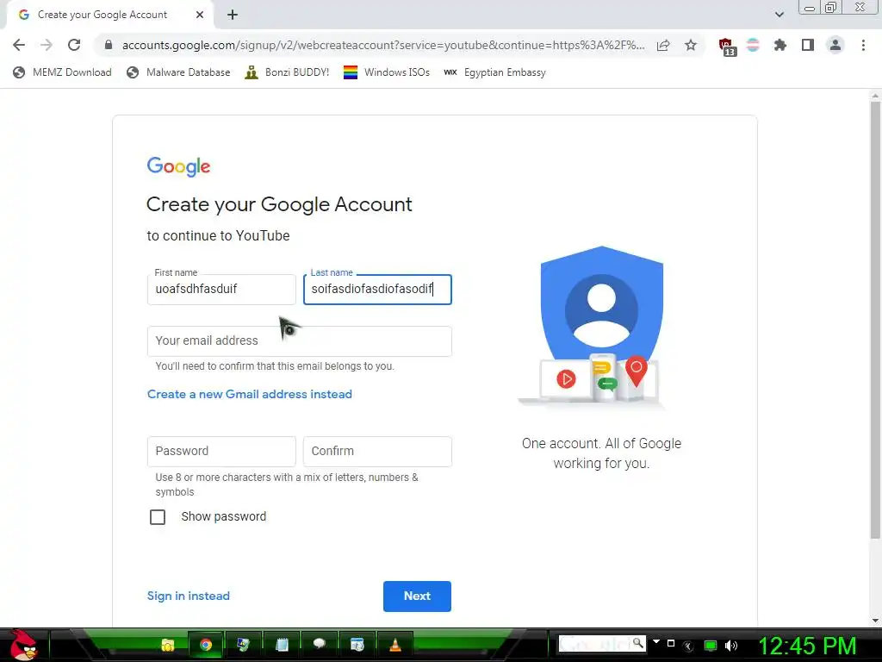Focus the Last name field
This screenshot has width=882, height=662.
click(377, 290)
